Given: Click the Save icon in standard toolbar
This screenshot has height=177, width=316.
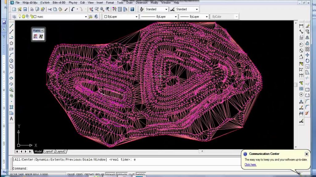Looking at the screenshot, I should tap(25, 9).
